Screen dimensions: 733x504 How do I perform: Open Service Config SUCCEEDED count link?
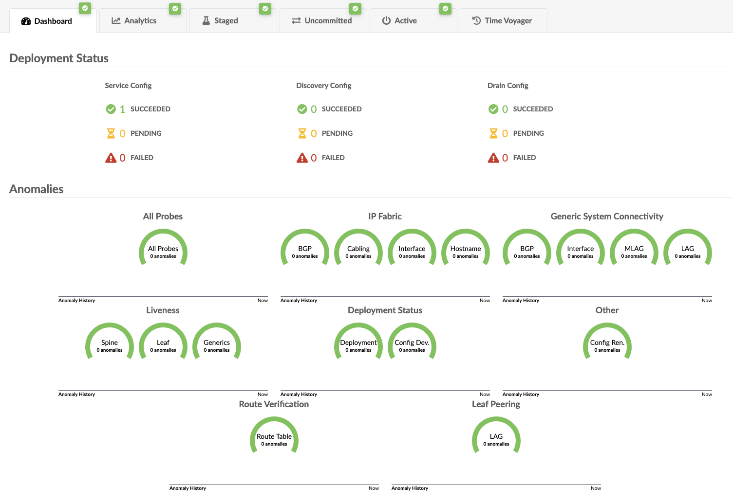point(122,109)
